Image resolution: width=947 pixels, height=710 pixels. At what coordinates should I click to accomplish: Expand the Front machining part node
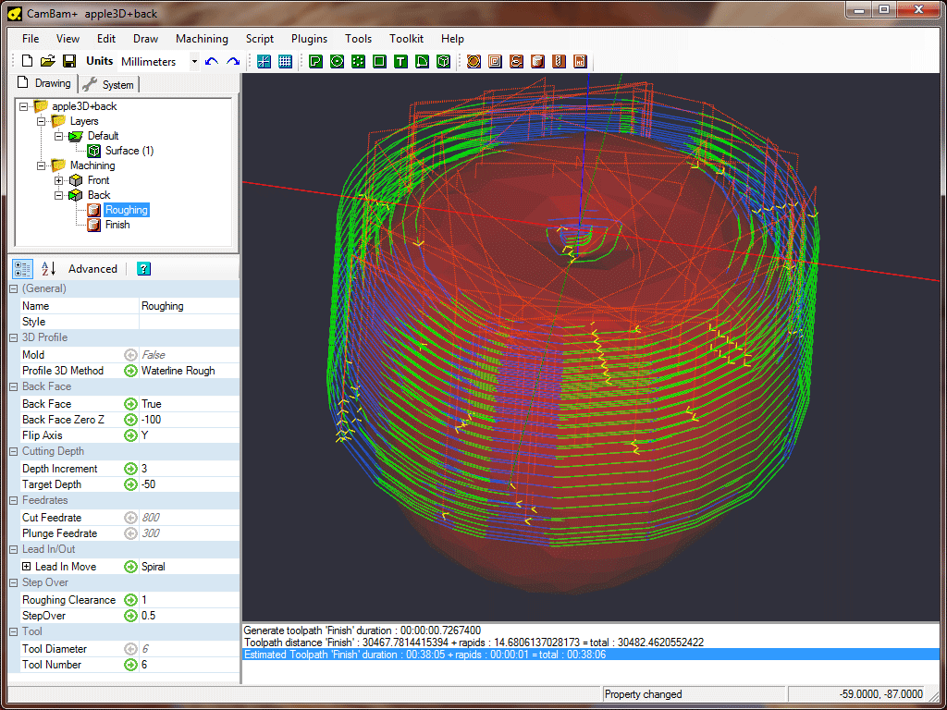(x=59, y=180)
